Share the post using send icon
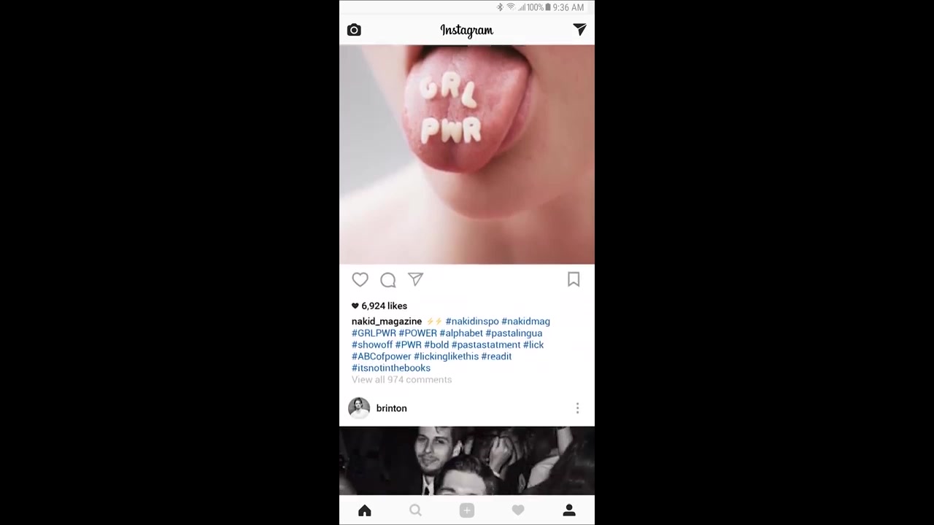The width and height of the screenshot is (934, 525). (x=415, y=279)
